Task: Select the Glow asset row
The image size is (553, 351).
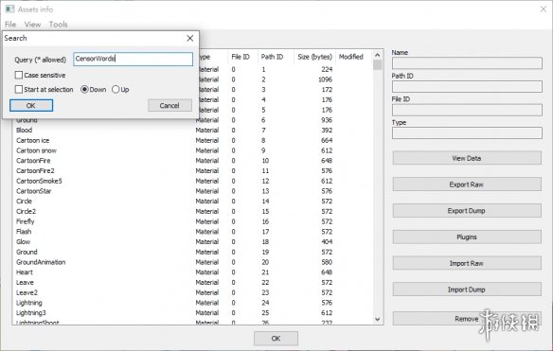Action: click(x=192, y=242)
